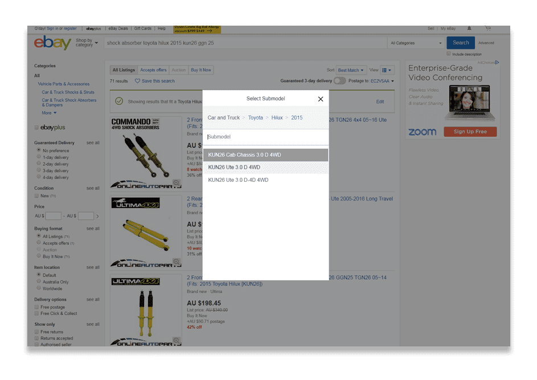
Task: Toggle Guaranteed 3-day delivery switch
Action: (x=340, y=81)
